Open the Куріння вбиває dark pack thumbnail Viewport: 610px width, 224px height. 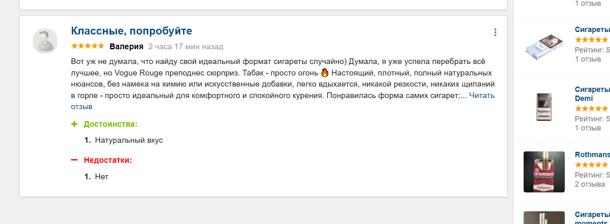click(544, 107)
